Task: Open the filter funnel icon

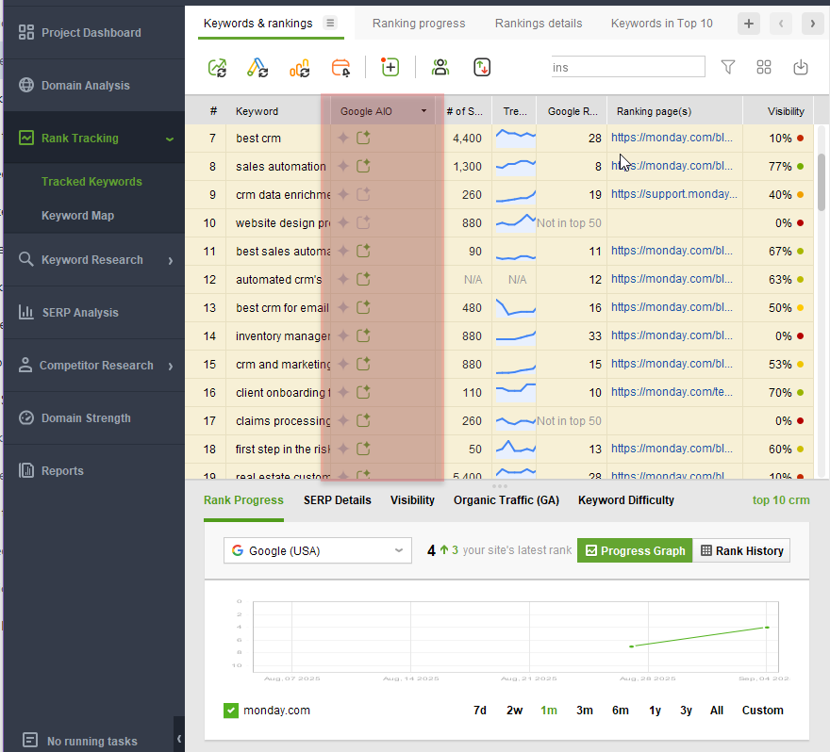Action: click(728, 67)
